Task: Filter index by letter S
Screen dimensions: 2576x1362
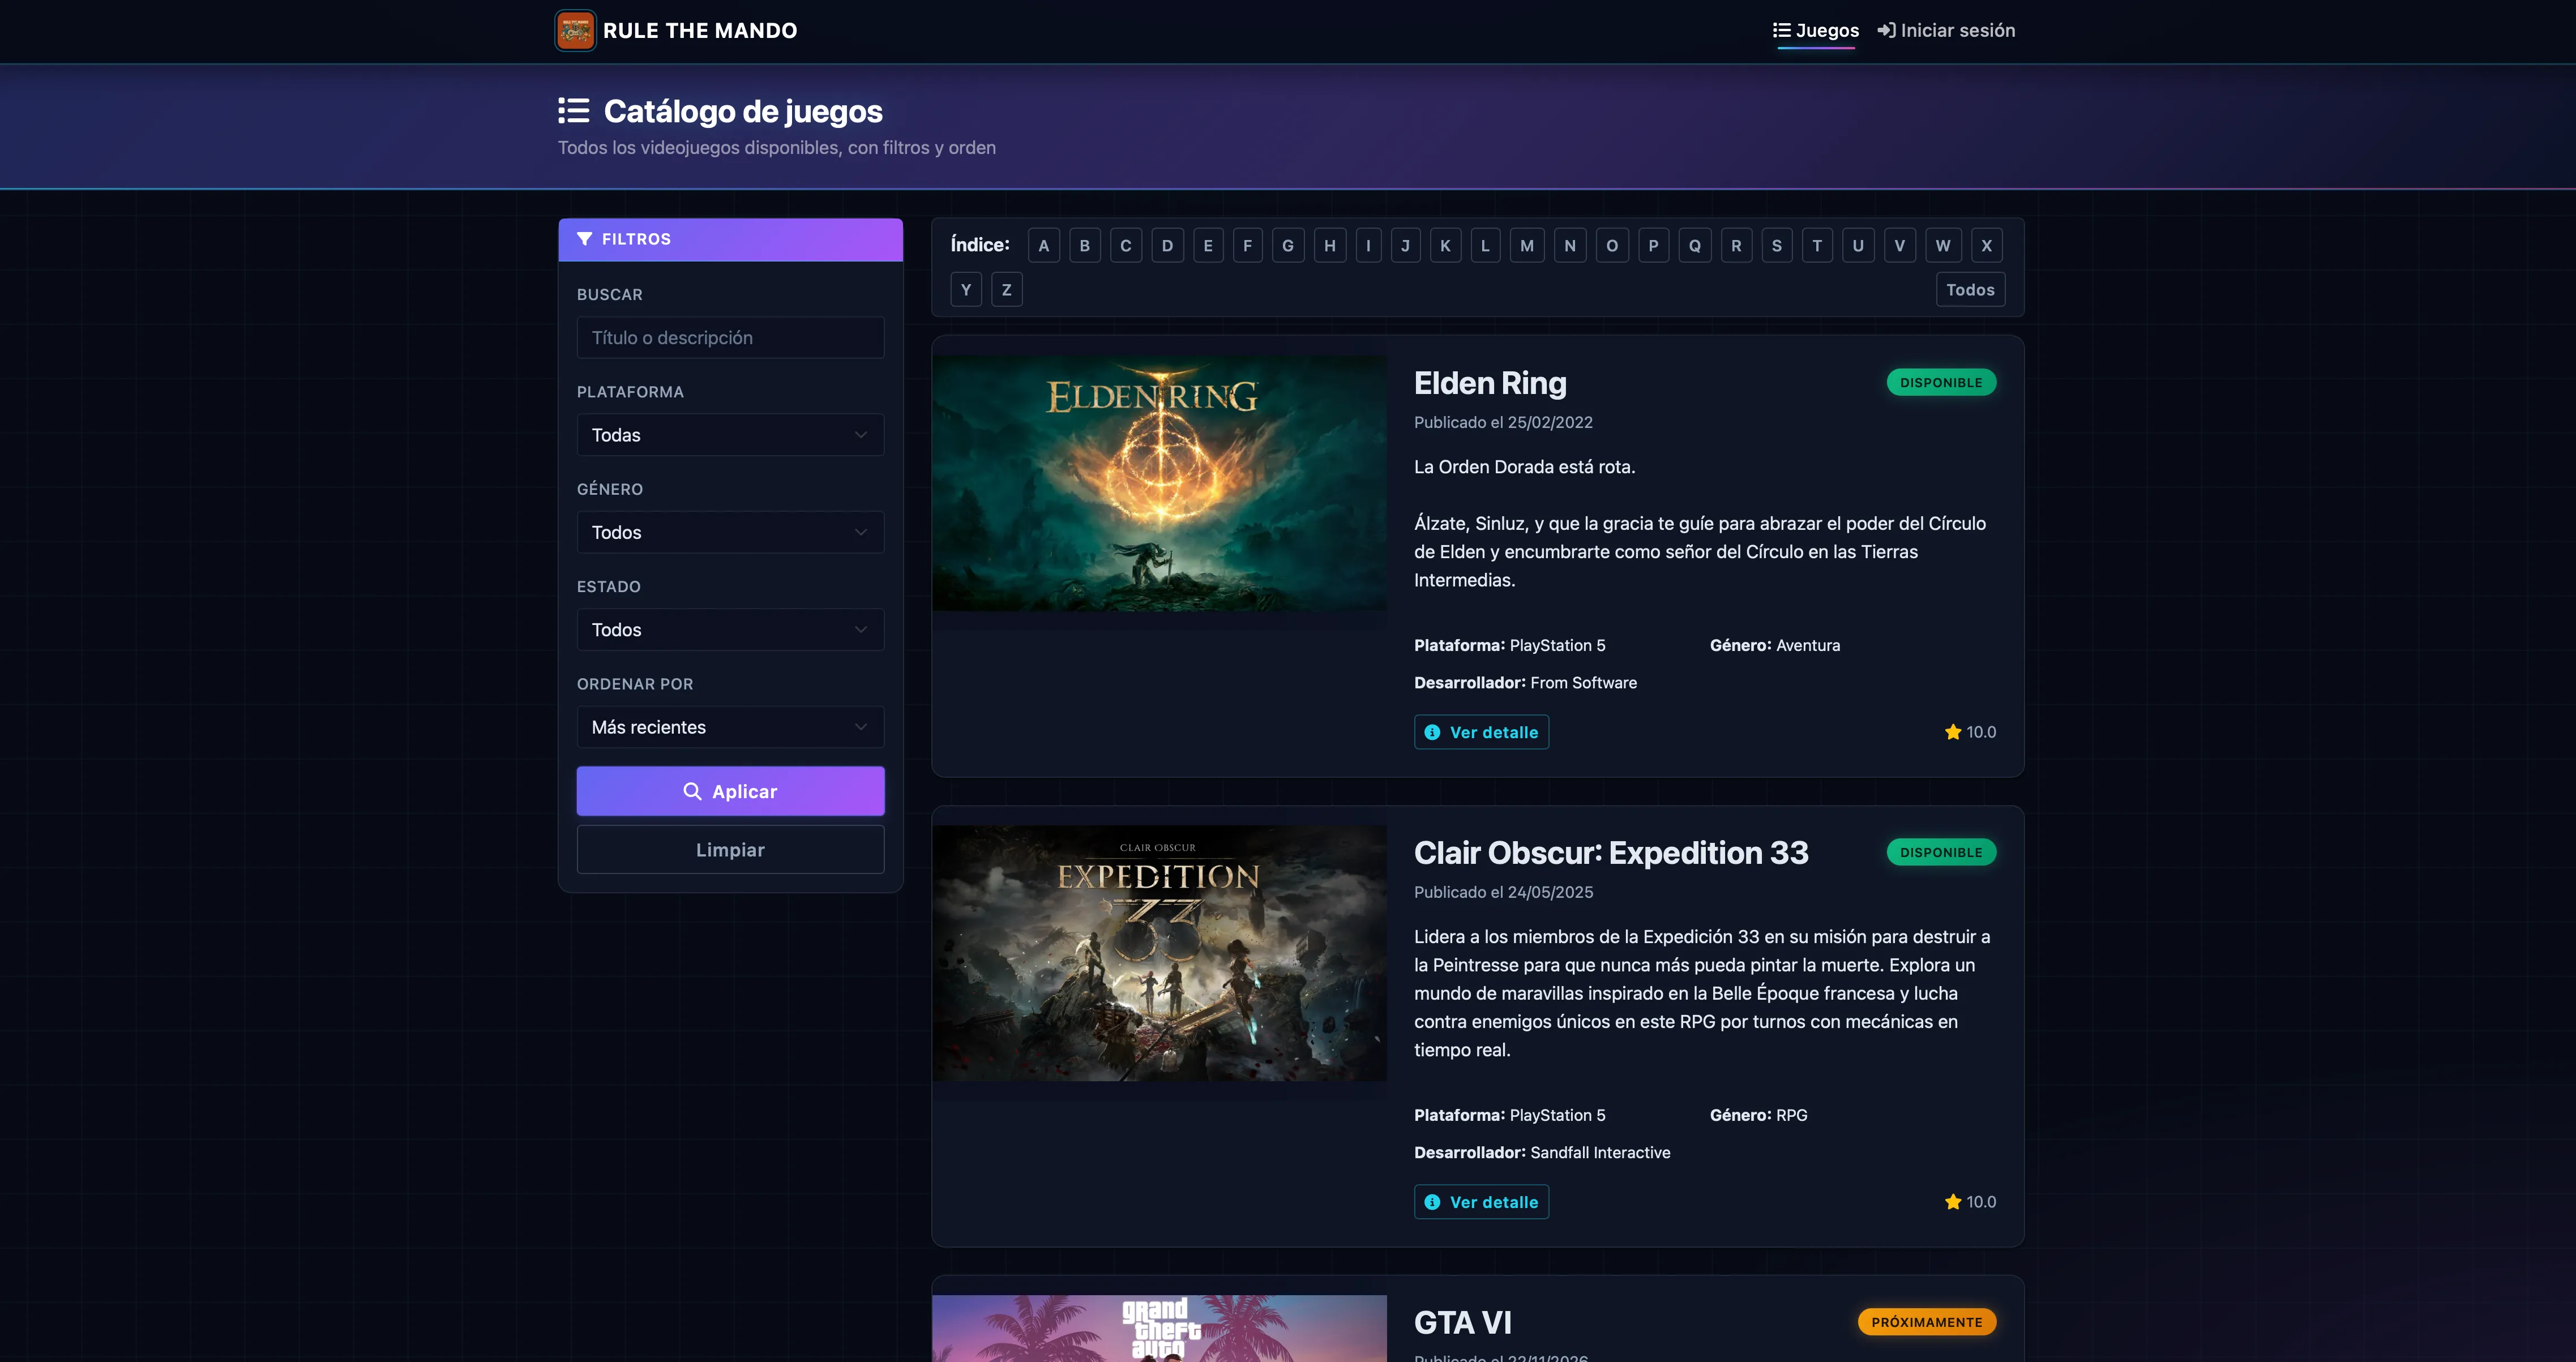Action: (x=1777, y=246)
